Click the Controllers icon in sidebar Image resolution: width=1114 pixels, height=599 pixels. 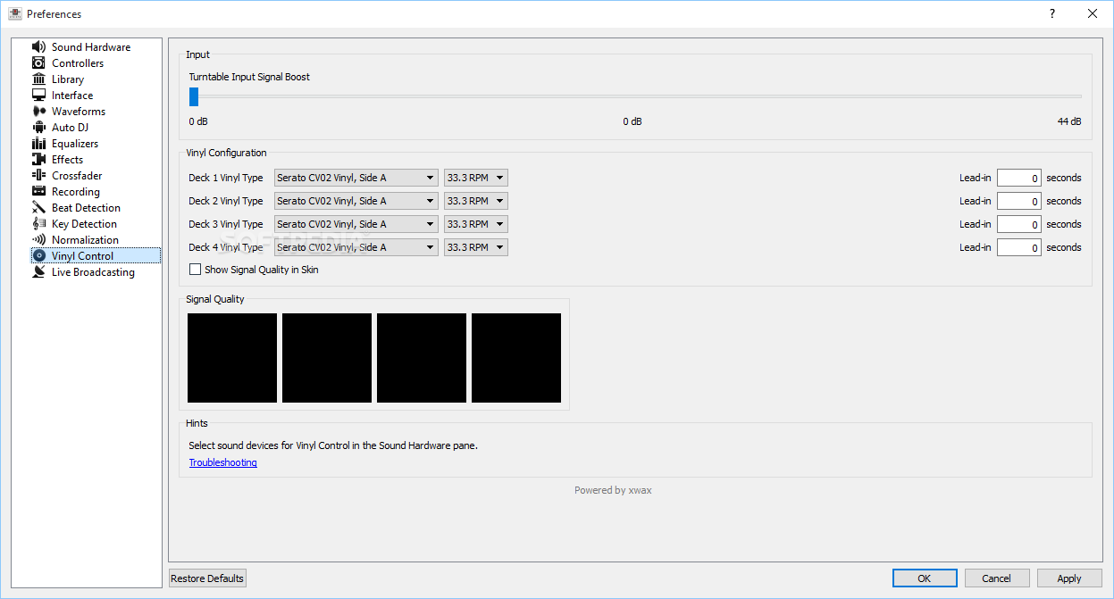pos(38,63)
